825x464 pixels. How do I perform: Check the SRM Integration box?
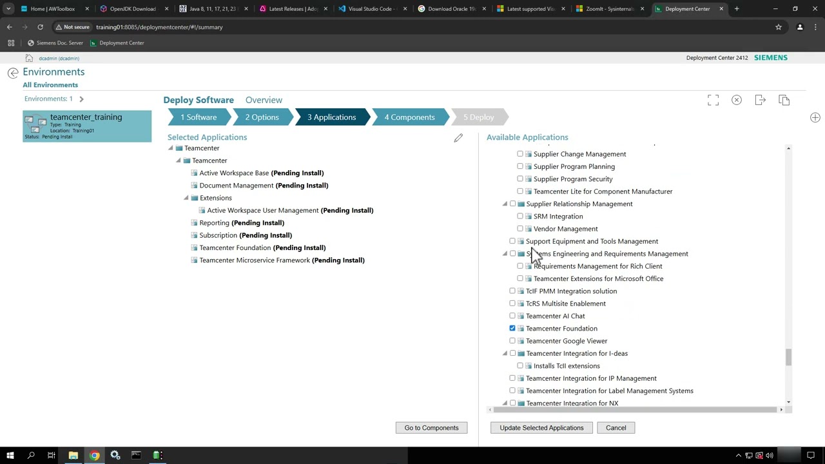pos(520,217)
